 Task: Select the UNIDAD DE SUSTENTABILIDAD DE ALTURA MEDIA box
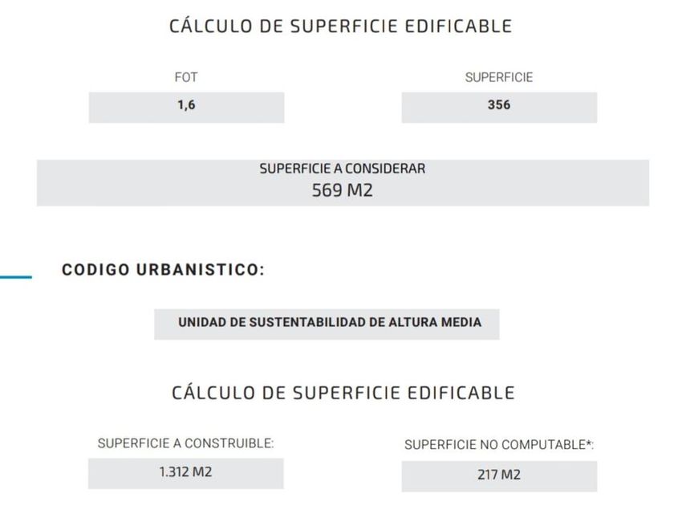coord(329,323)
